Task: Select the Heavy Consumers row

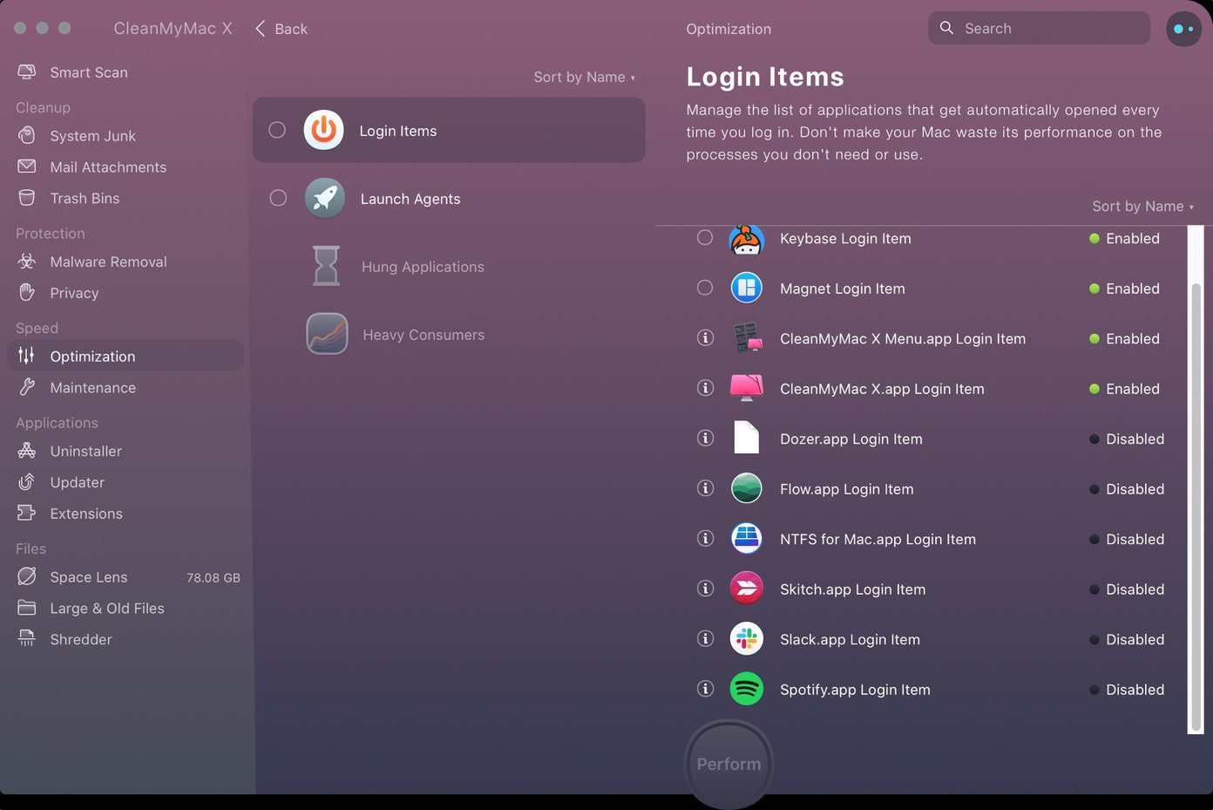Action: [449, 334]
